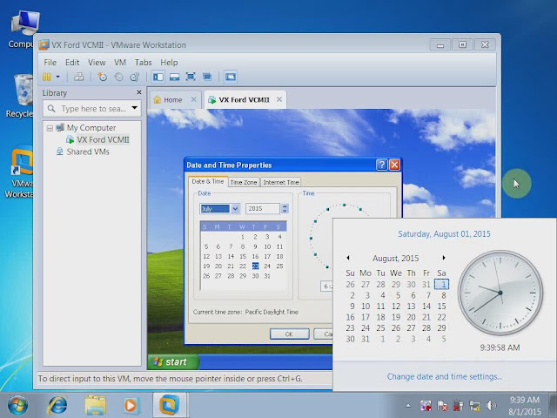Open the Edit menu
The height and width of the screenshot is (418, 557).
[x=72, y=62]
